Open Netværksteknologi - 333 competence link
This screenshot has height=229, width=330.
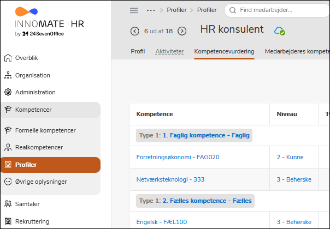170,179
